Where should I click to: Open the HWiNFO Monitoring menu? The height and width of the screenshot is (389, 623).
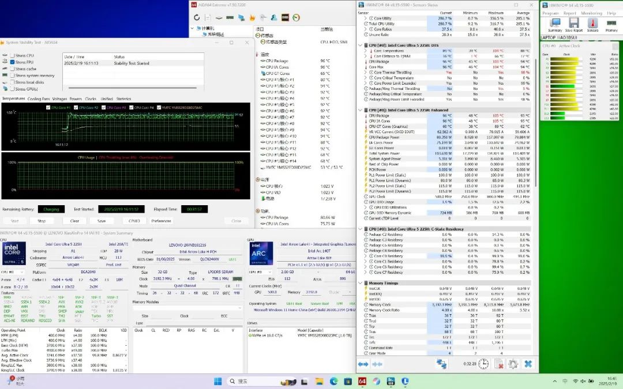click(x=591, y=13)
